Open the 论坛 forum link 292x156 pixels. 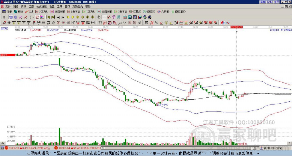coord(270,2)
